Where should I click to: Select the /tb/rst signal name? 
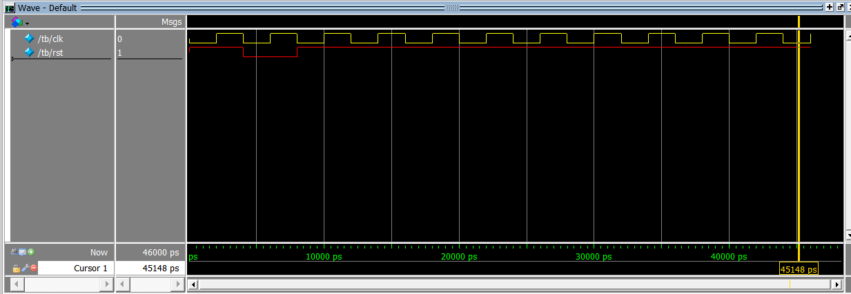point(50,52)
